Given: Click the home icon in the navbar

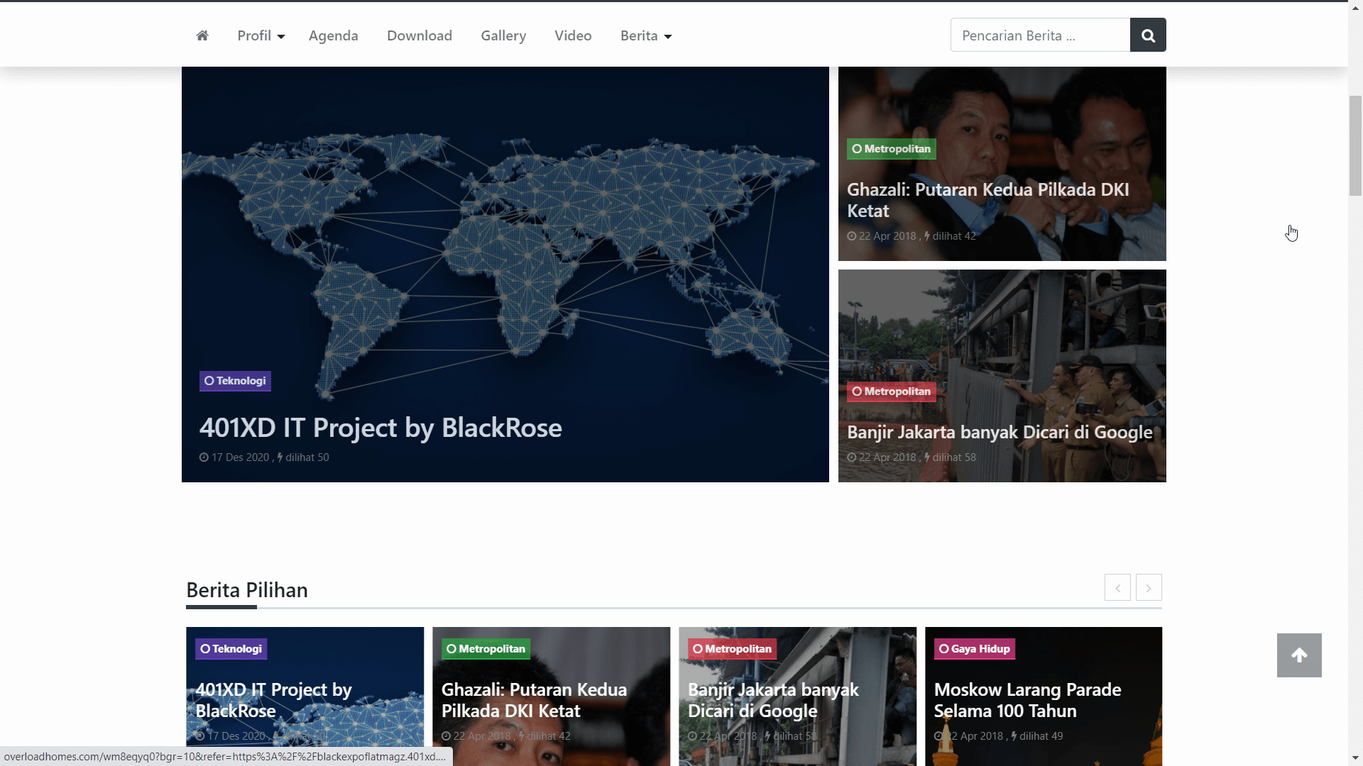Looking at the screenshot, I should click(202, 35).
